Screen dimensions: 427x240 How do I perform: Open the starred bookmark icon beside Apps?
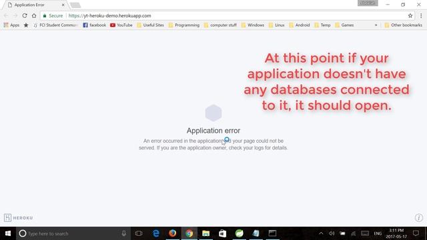tap(26, 25)
